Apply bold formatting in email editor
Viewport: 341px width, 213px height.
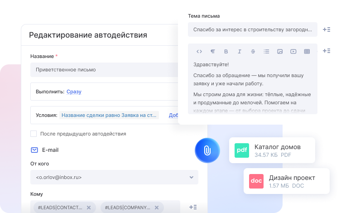coord(226,52)
